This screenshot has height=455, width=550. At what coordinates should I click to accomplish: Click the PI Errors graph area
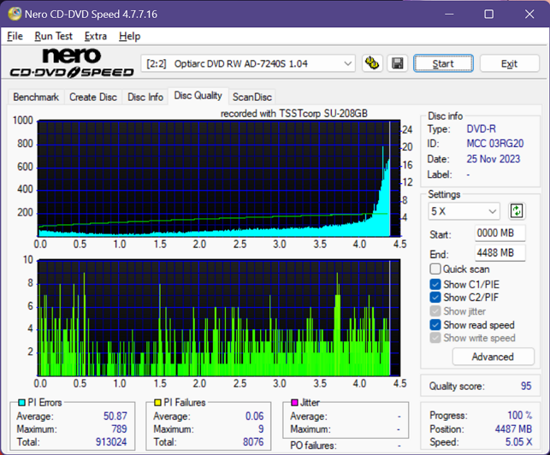click(219, 178)
